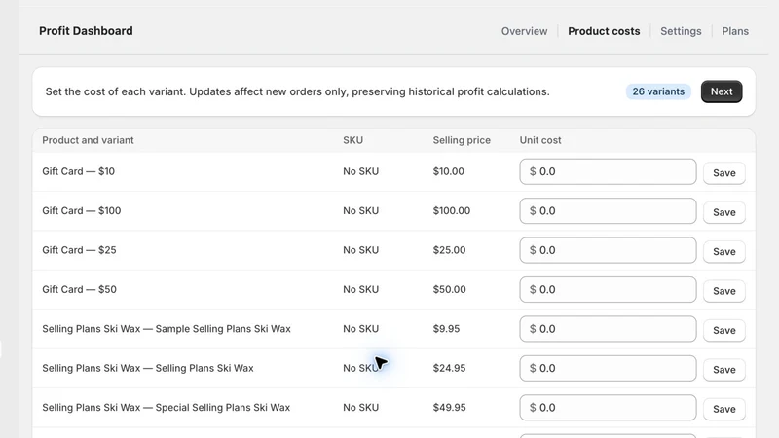Click the Selling price column header
The image size is (779, 438).
[462, 140]
